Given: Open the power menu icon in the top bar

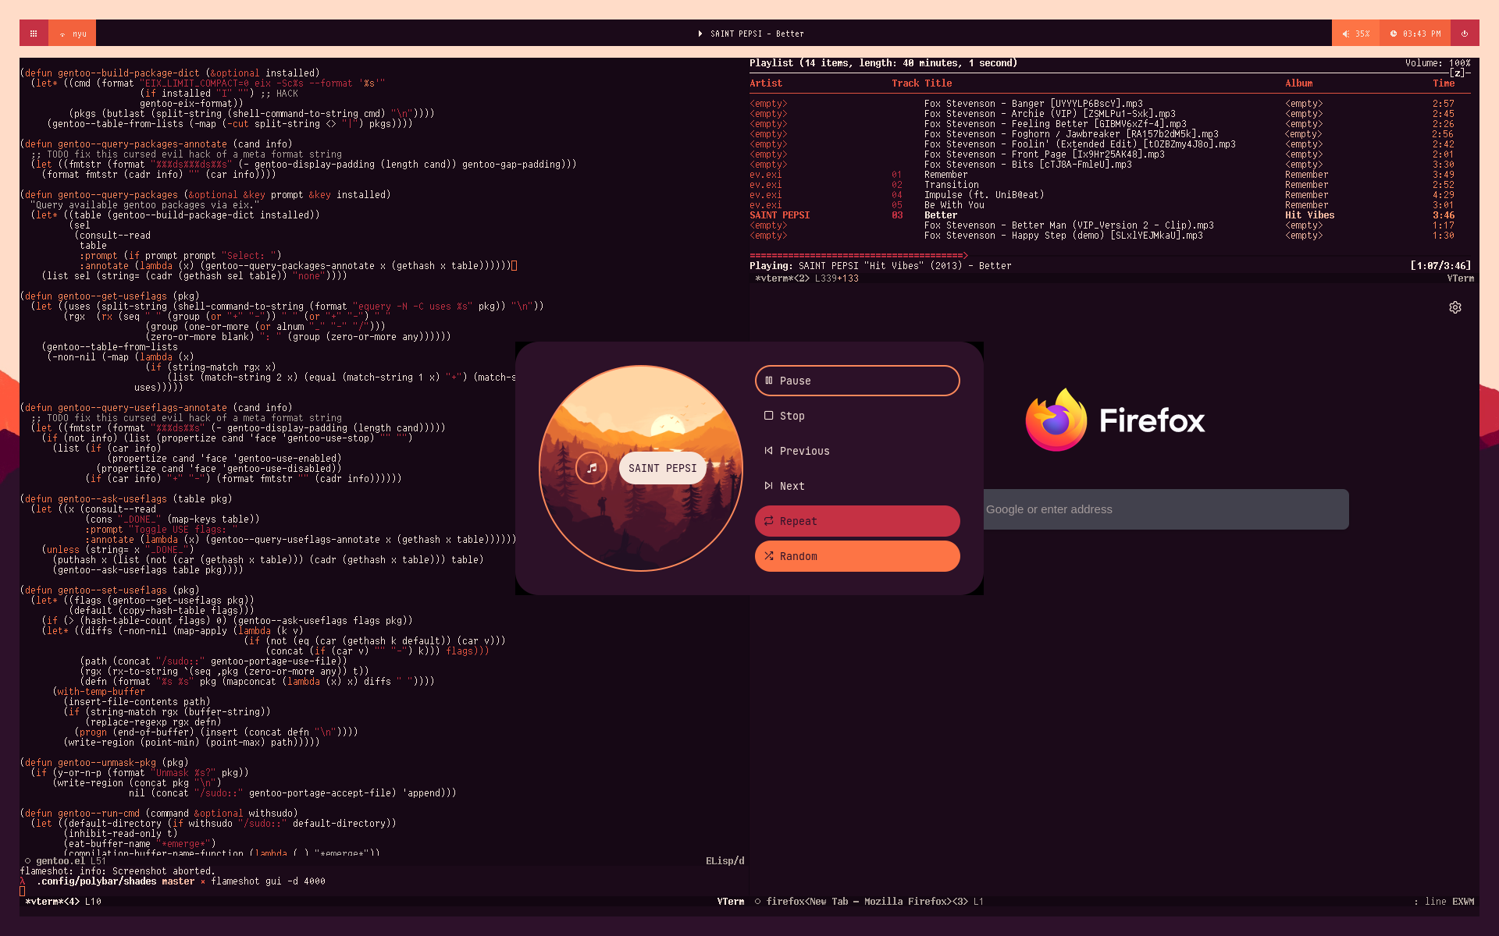Looking at the screenshot, I should 1465,34.
